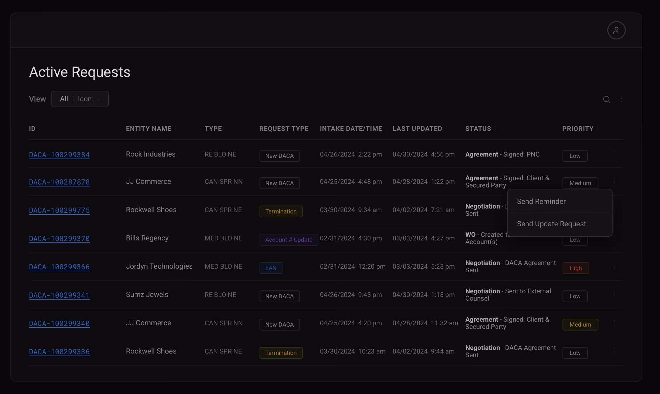The width and height of the screenshot is (660, 394).
Task: Open request DACA-100299775
Action: pyautogui.click(x=59, y=210)
